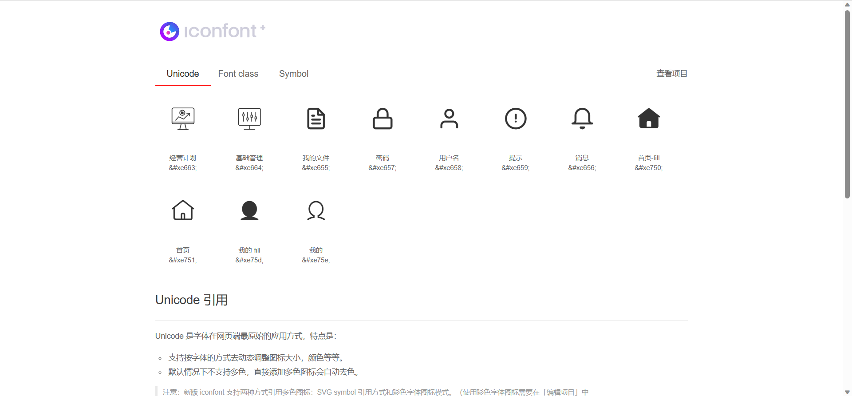The image size is (852, 396).
Task: Click the outlined user head icon
Action: 316,210
